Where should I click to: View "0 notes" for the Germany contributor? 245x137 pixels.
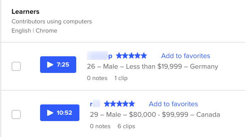coord(97,78)
